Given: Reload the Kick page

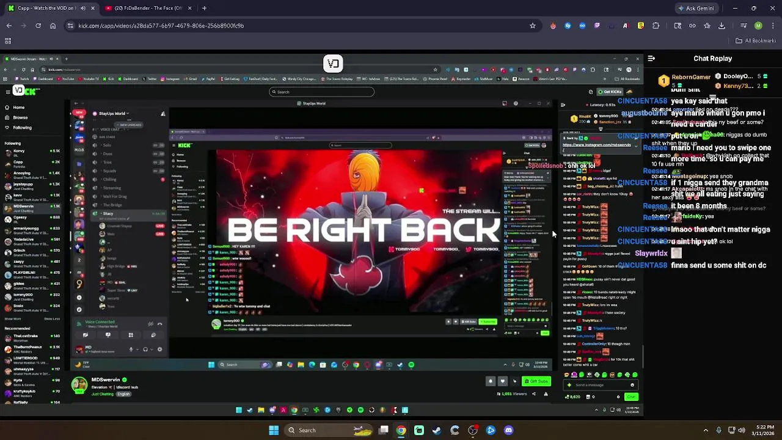Looking at the screenshot, I should tap(38, 26).
